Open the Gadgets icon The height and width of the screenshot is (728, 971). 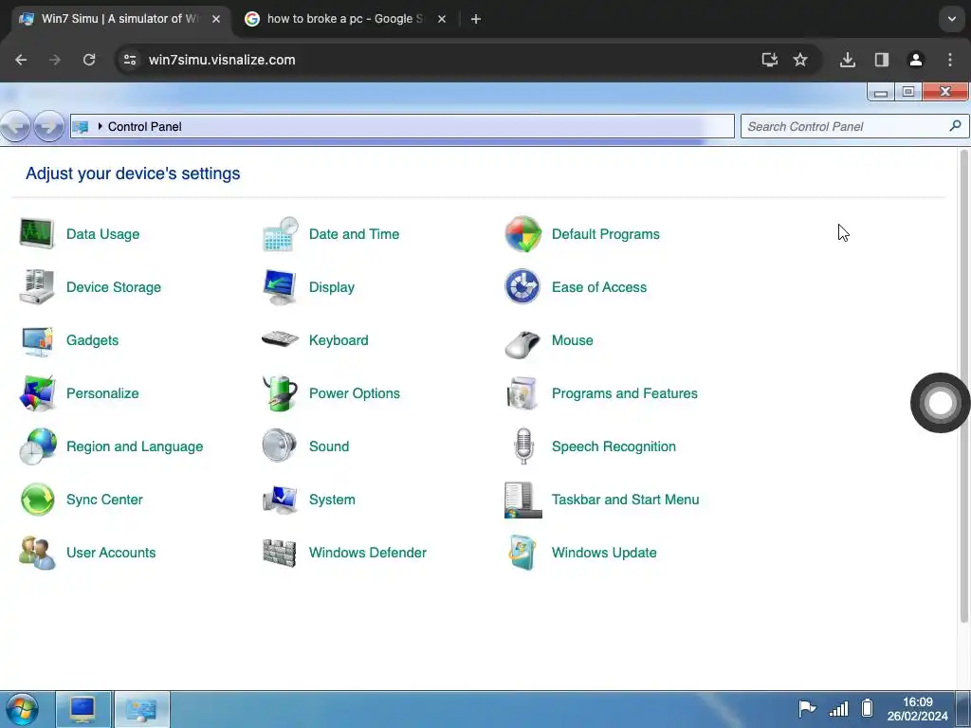click(37, 340)
